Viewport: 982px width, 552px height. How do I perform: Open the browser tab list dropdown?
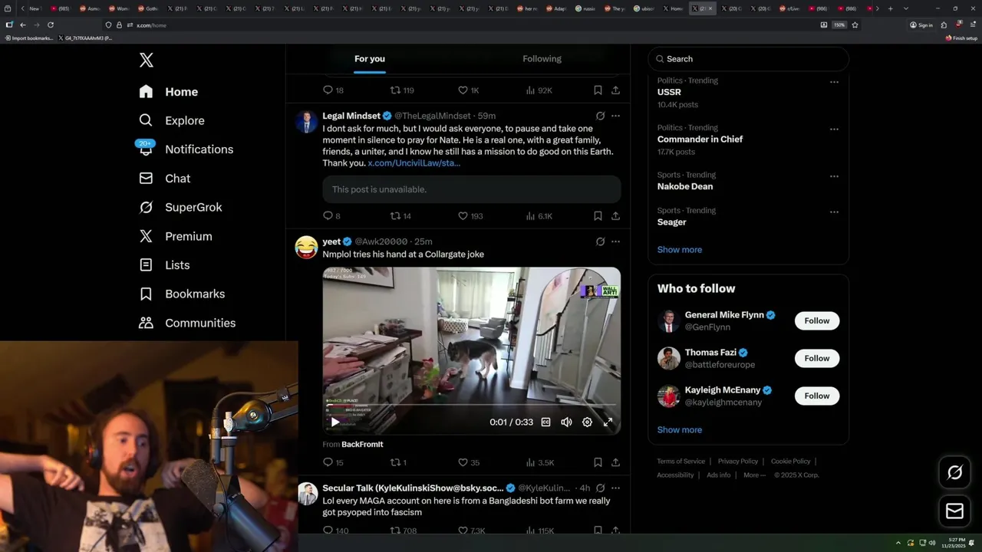click(x=905, y=8)
